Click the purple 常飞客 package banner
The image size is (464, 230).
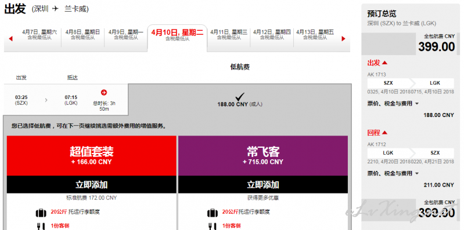click(x=262, y=156)
